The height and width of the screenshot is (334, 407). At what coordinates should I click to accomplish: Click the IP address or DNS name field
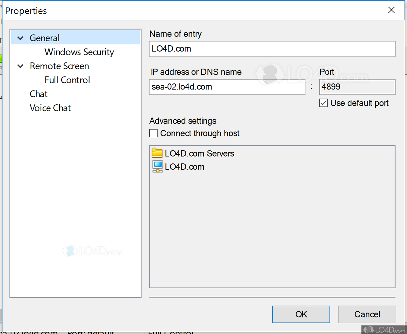[227, 87]
